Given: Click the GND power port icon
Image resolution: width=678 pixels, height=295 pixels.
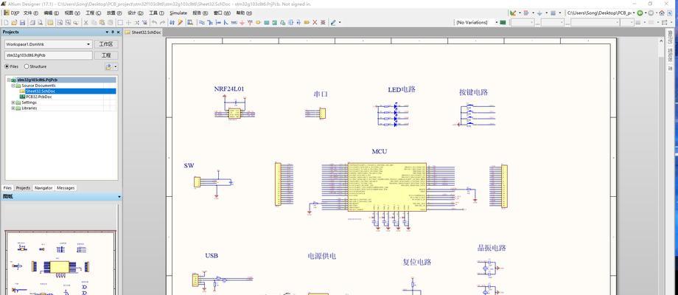Looking at the screenshot, I should coord(242,22).
